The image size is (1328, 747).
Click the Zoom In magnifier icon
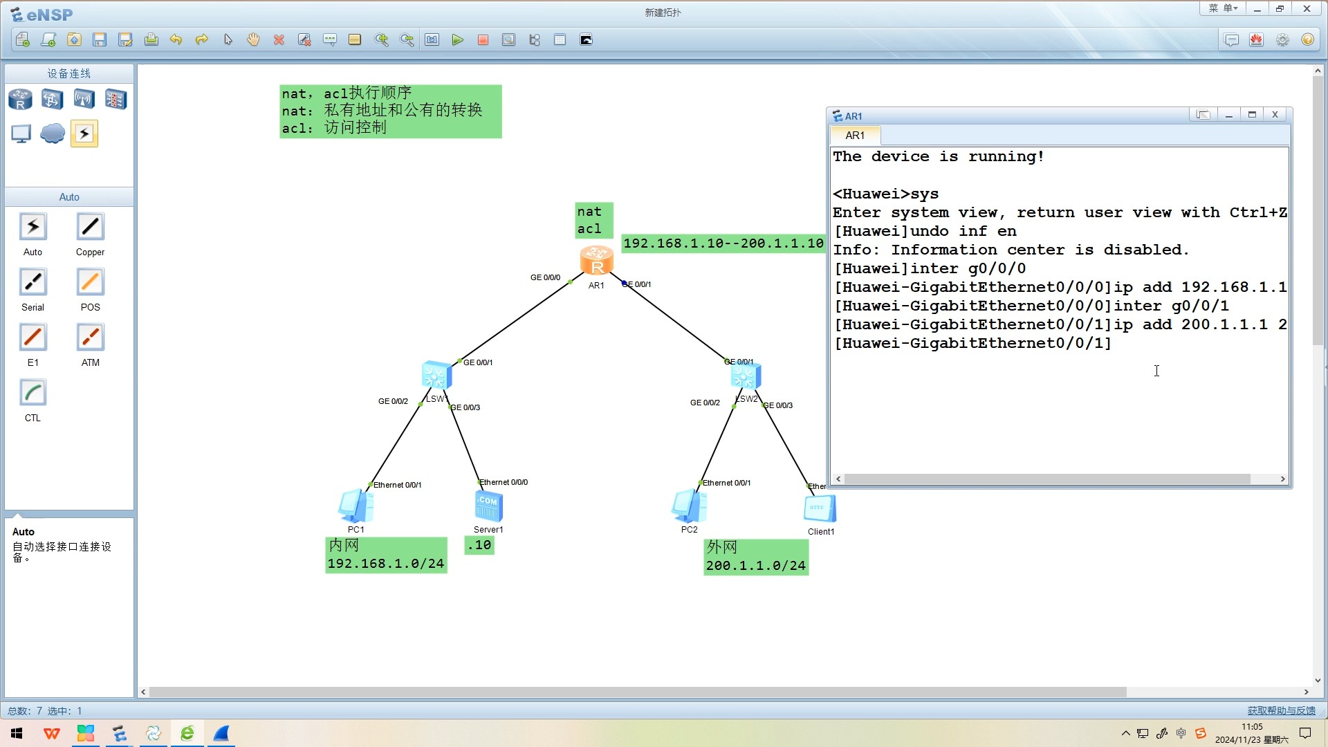coord(381,40)
